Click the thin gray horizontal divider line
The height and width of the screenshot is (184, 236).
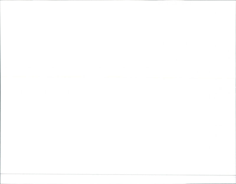[118, 175]
